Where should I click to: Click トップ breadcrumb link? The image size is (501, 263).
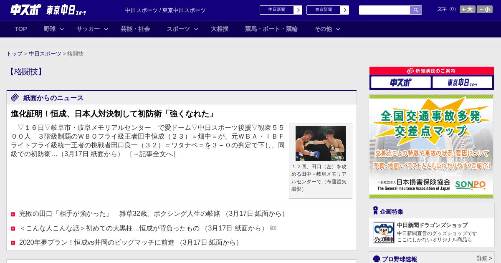[14, 54]
